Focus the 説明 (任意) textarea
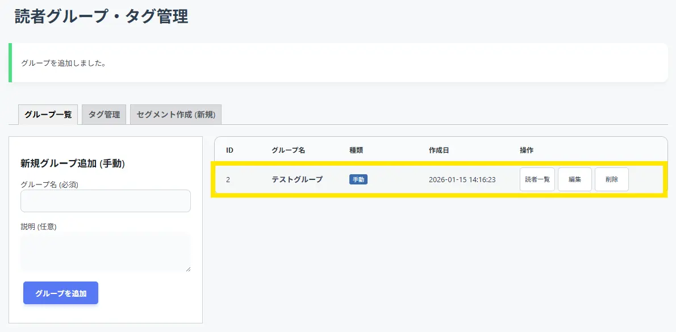This screenshot has width=676, height=332. (x=106, y=251)
